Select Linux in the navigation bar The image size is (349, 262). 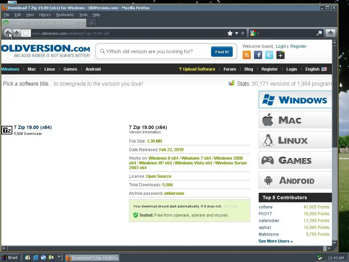click(x=50, y=69)
